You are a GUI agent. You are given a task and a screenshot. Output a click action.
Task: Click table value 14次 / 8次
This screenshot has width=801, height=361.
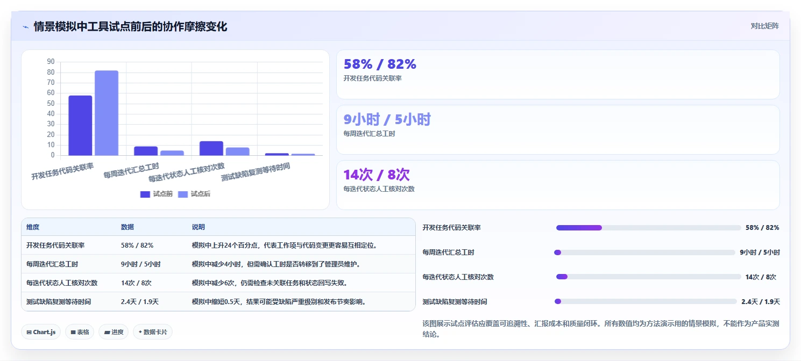pyautogui.click(x=136, y=283)
